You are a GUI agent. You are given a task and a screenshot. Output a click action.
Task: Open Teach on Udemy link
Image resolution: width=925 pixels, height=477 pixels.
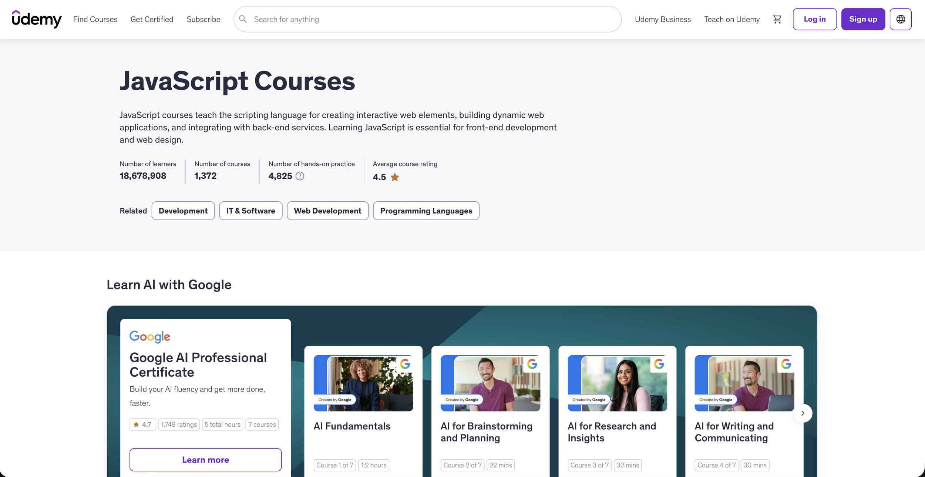point(732,19)
